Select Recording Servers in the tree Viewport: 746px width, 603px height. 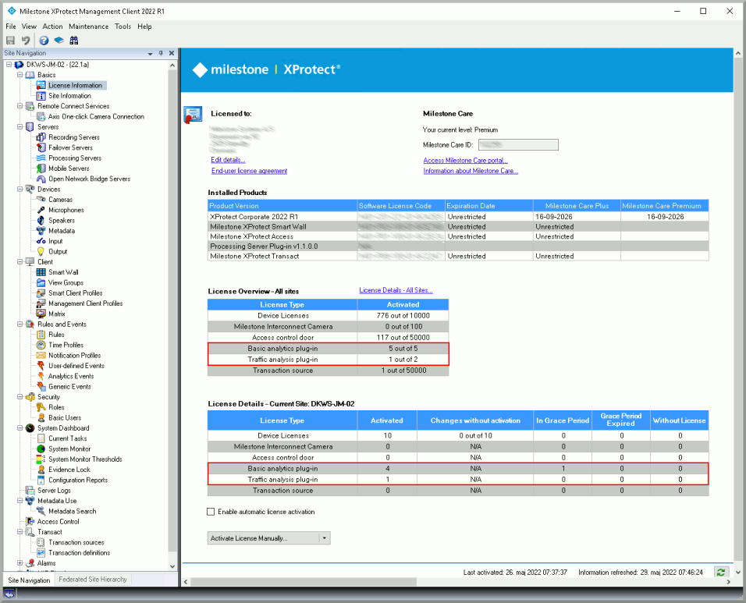(x=73, y=137)
